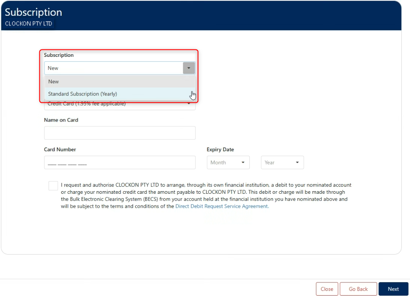This screenshot has height=297, width=410.
Task: Click the Subscription combo box showing New
Action: point(113,68)
